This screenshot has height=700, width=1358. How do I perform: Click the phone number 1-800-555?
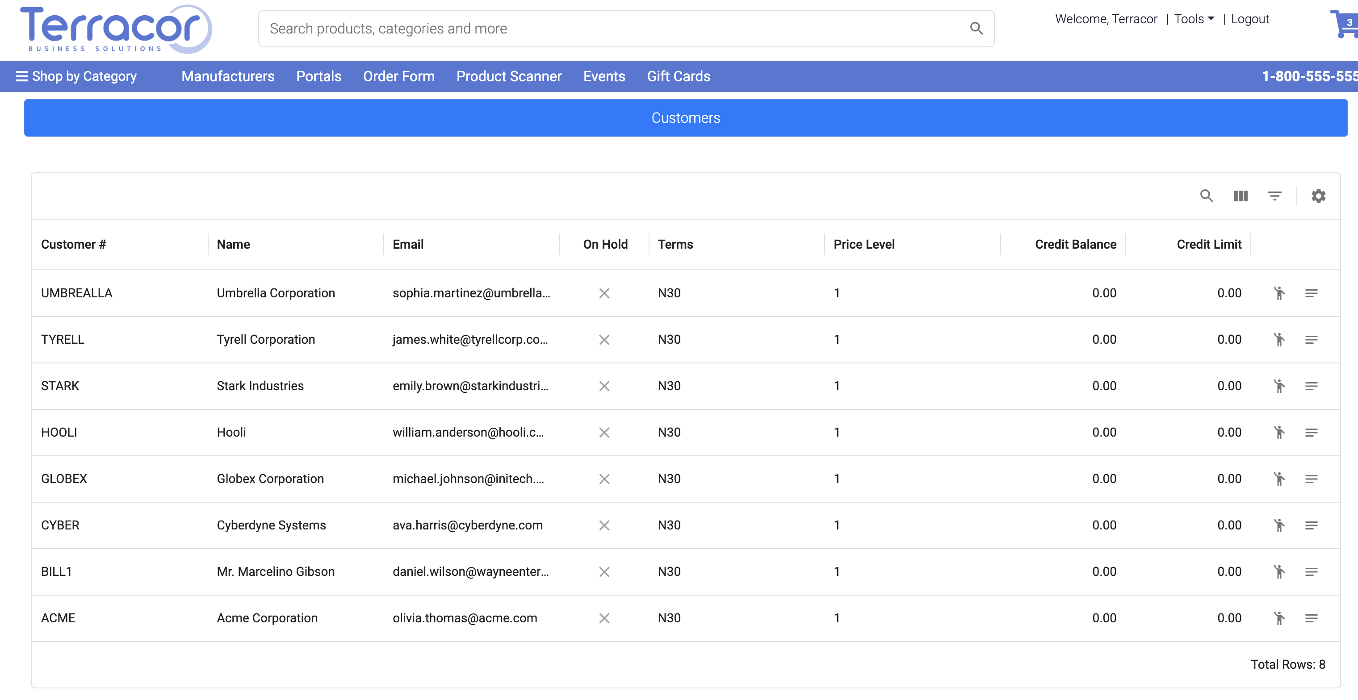coord(1309,76)
